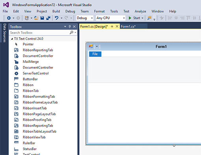Click the StatusBar toolbox icon
Viewport: 201px width, 155px height.
coord(16,149)
